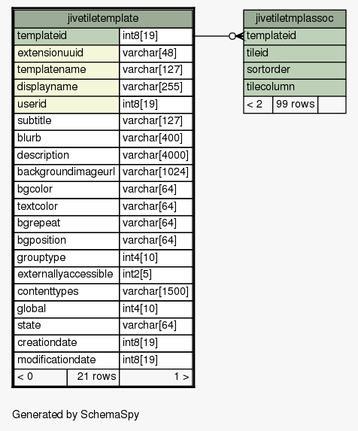
Task: Select the tilecolumn field
Action: (x=295, y=87)
